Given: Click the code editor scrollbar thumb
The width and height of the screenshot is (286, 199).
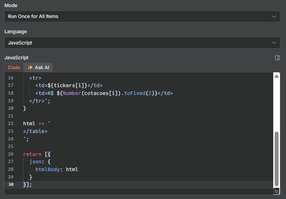Looking at the screenshot, I should pyautogui.click(x=276, y=159).
